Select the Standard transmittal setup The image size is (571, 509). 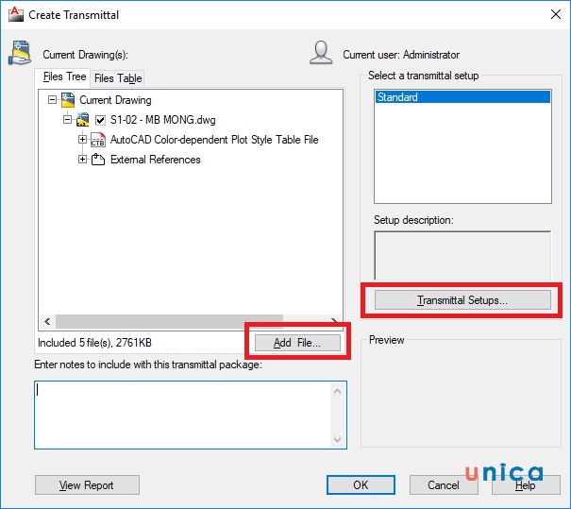click(462, 97)
